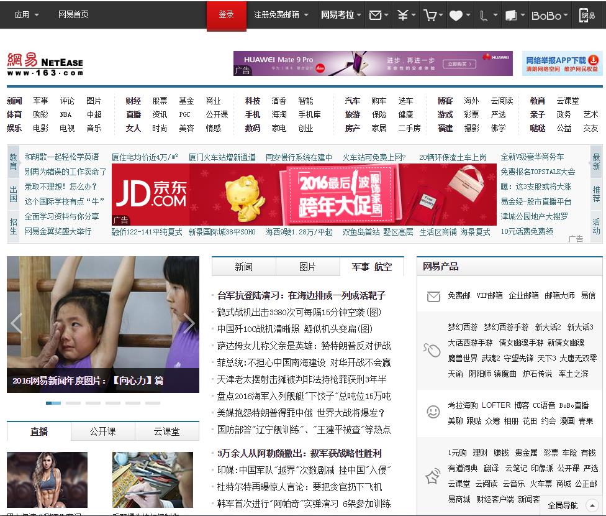This screenshot has width=606, height=516.
Task: Click 梦幻西游 link in 网易产品
Action: (463, 327)
